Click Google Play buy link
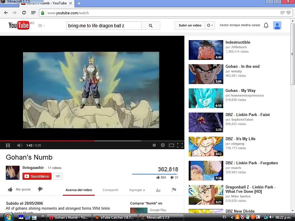295x221 pixels. coord(158,210)
